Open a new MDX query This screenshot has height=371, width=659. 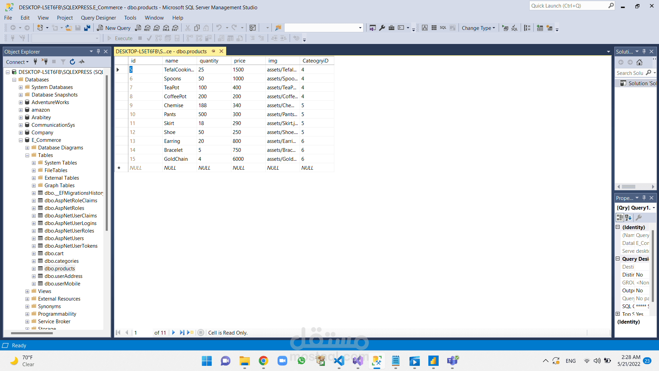tap(147, 28)
